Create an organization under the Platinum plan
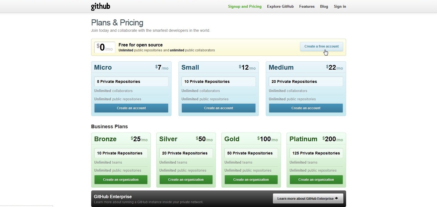The width and height of the screenshot is (437, 207). point(316,180)
